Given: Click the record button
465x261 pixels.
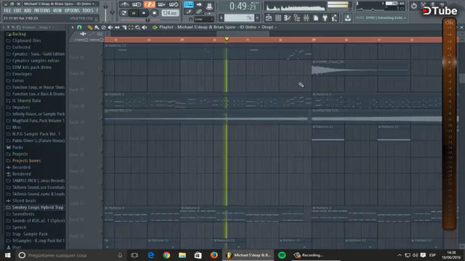Looking at the screenshot, I should tap(154, 13).
